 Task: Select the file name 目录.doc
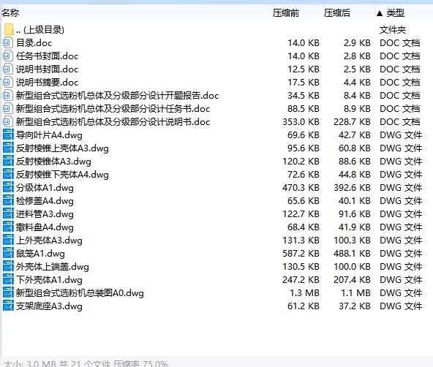pos(34,43)
